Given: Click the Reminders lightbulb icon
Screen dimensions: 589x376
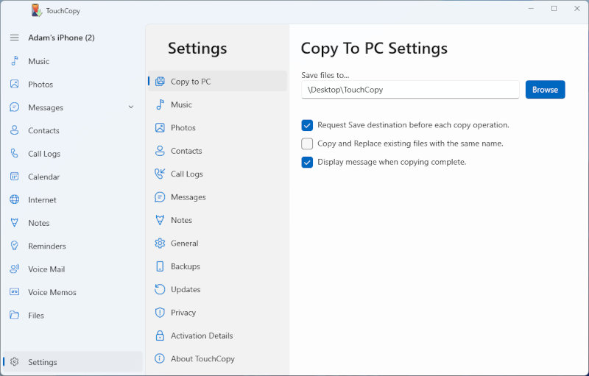Looking at the screenshot, I should pos(14,246).
